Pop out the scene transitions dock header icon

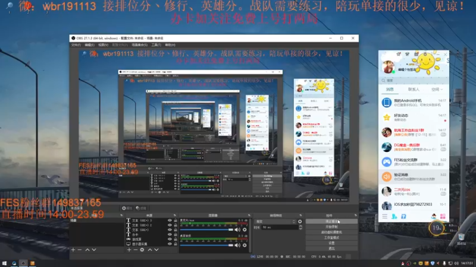tap(300, 215)
